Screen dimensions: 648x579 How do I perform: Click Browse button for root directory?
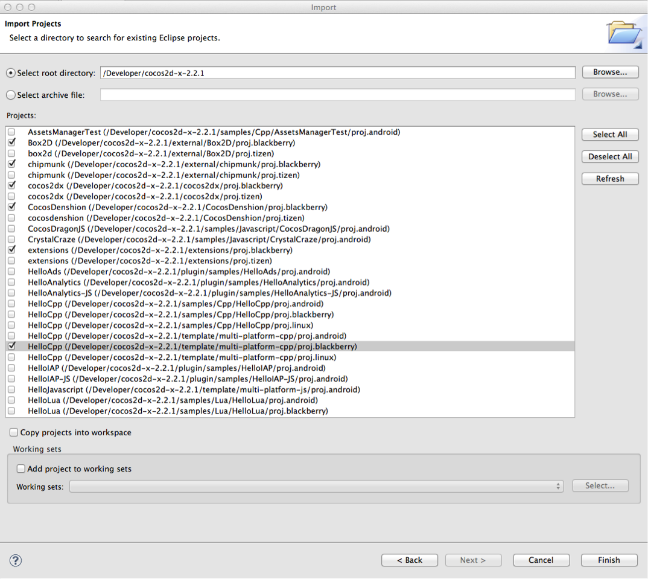[610, 72]
